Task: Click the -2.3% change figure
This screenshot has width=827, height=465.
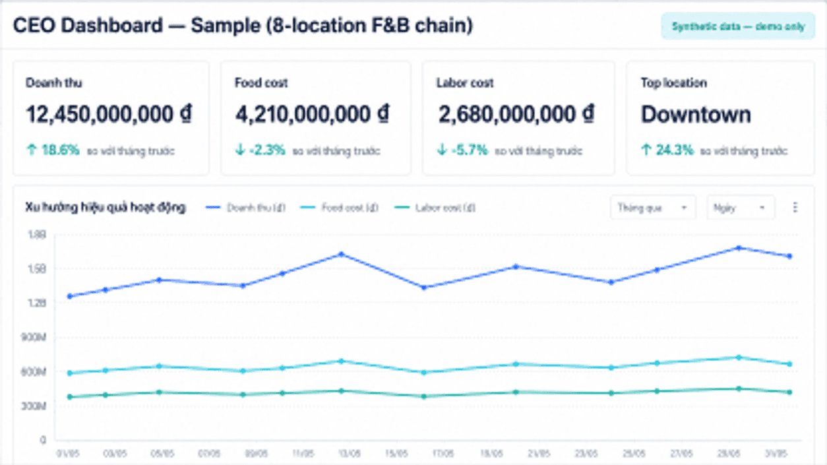Action: point(268,150)
